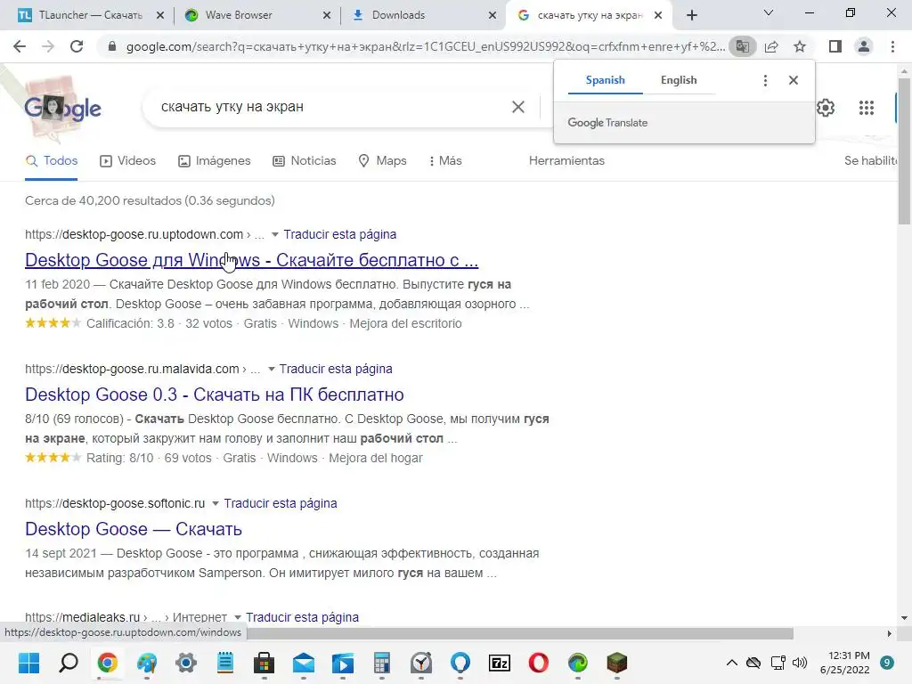Open Desktop Goose — Скачать result

[134, 529]
